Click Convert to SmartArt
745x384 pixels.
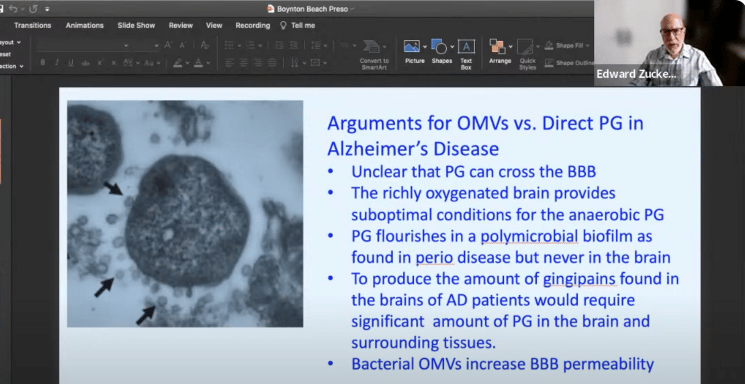pos(374,55)
